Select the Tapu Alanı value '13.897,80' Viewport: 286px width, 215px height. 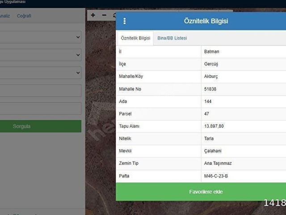coord(214,126)
